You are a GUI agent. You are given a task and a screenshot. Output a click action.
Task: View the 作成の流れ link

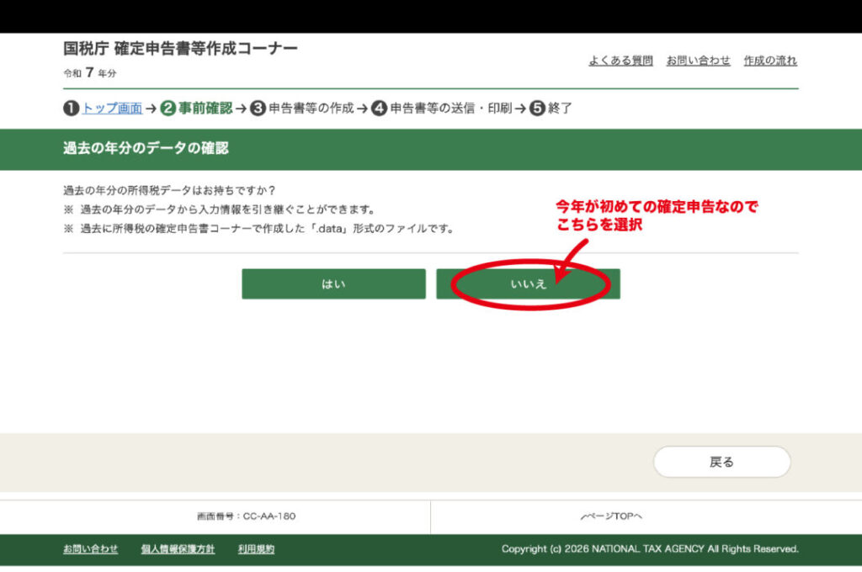click(x=770, y=61)
